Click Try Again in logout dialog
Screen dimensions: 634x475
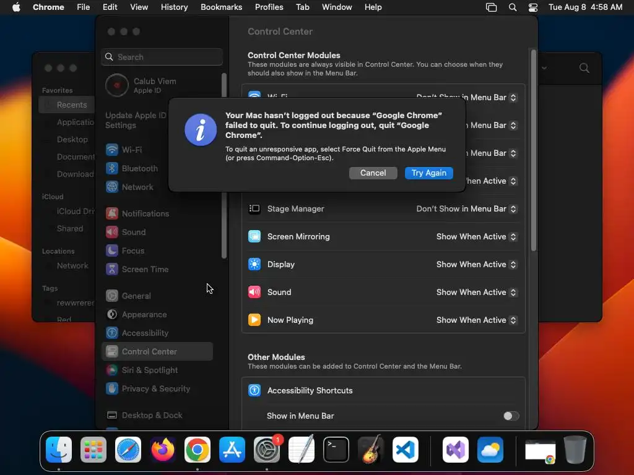pyautogui.click(x=428, y=173)
